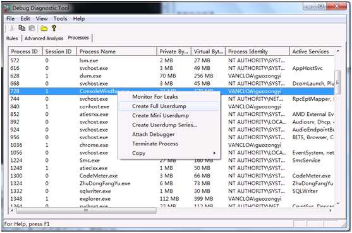This screenshot has height=233, width=352.
Task: Click the horizontal scrollbar left arrow
Action: coord(12,210)
